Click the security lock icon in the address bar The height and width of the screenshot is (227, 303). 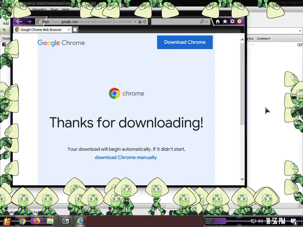pyautogui.click(x=140, y=22)
